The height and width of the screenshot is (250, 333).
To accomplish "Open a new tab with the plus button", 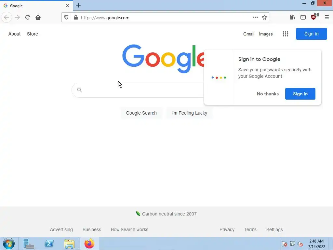I will (x=78, y=5).
